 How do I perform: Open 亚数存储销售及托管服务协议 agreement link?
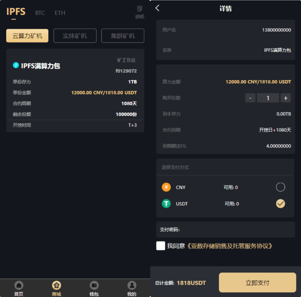coord(229,246)
